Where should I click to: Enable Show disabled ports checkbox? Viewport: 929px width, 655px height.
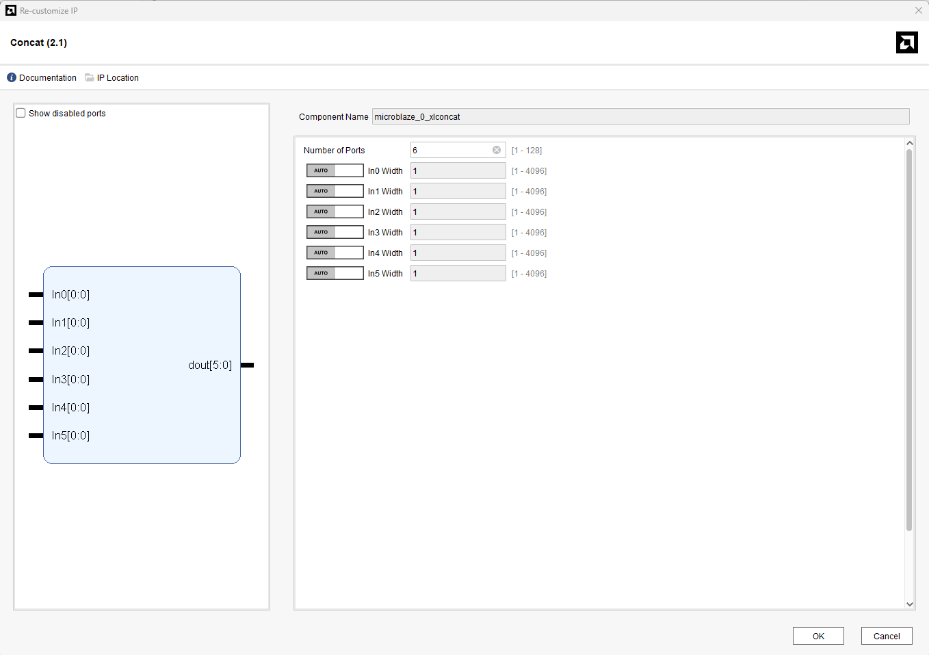point(21,114)
